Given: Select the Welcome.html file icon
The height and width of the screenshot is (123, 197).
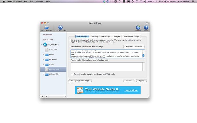Looking at the screenshot, I should click(x=47, y=69).
